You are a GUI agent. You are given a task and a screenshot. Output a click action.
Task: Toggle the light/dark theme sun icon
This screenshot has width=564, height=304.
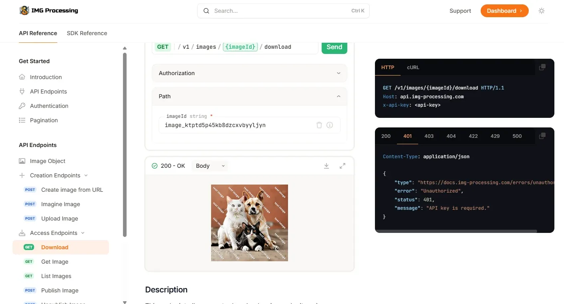point(542,11)
